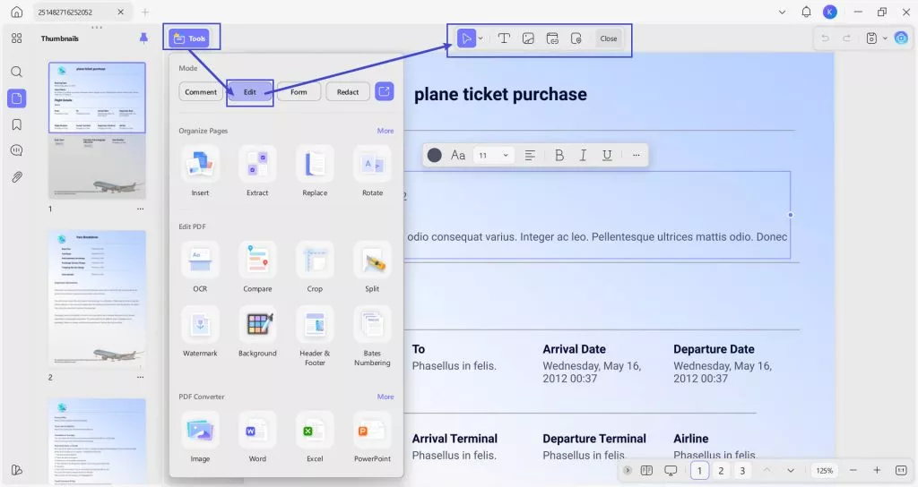Click the Crop tool icon
The width and height of the screenshot is (918, 487).
tap(315, 261)
